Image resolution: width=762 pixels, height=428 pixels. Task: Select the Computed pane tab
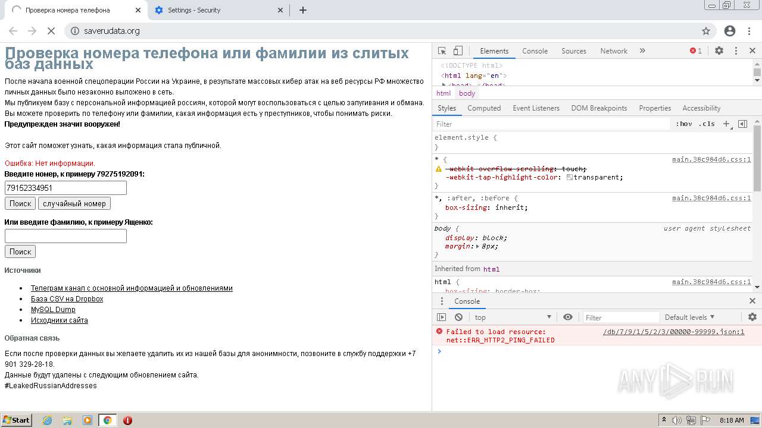click(484, 108)
